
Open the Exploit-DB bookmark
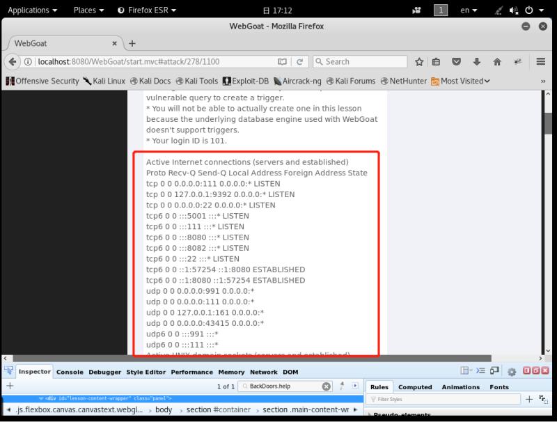point(246,81)
